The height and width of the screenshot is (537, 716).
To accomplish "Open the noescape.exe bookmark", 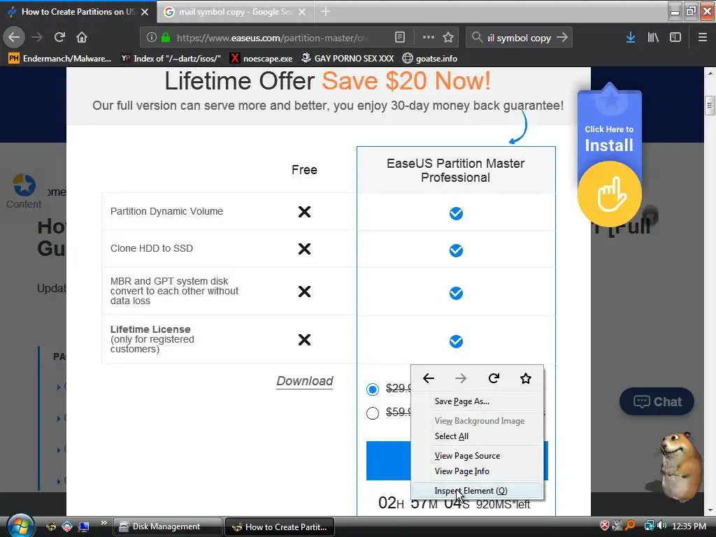I will 262,59.
